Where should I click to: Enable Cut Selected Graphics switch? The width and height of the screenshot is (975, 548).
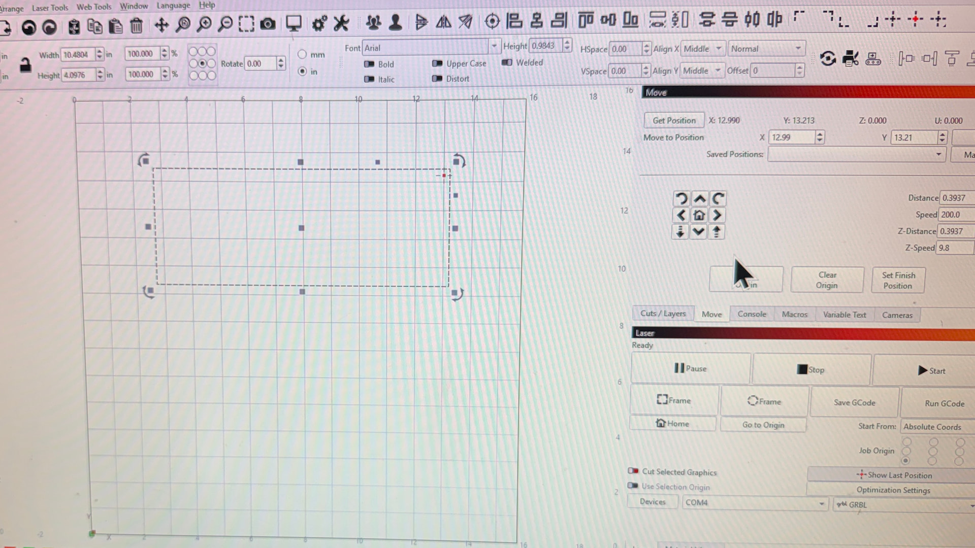633,471
